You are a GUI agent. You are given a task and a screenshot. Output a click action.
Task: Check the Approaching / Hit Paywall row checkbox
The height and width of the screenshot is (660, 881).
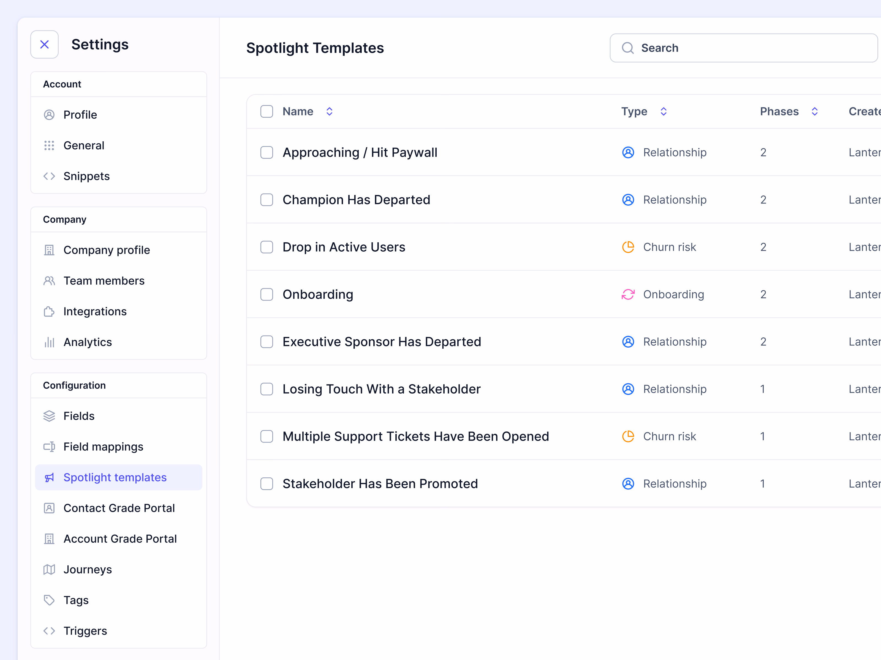pos(267,152)
